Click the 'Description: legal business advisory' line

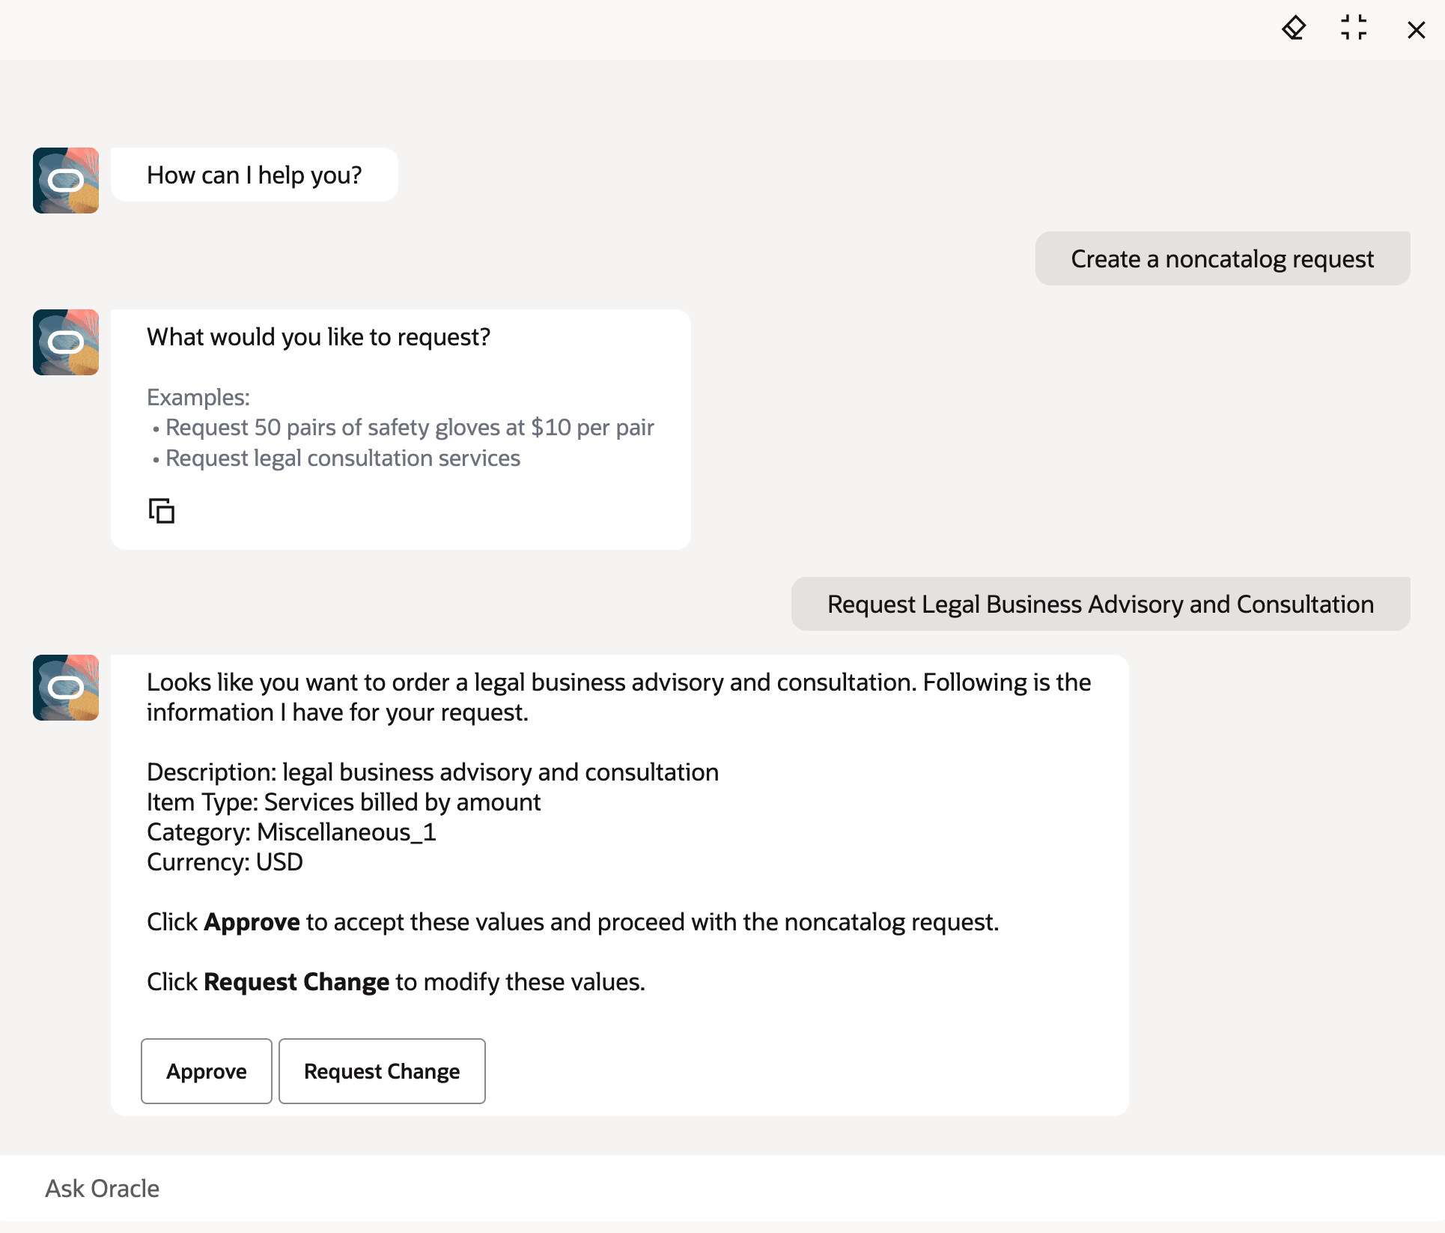[433, 772]
